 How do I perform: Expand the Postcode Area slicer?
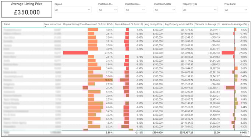tap(108, 10)
